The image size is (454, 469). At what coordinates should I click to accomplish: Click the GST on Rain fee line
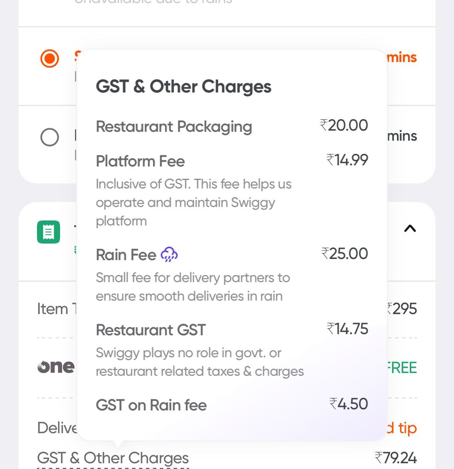pyautogui.click(x=151, y=405)
